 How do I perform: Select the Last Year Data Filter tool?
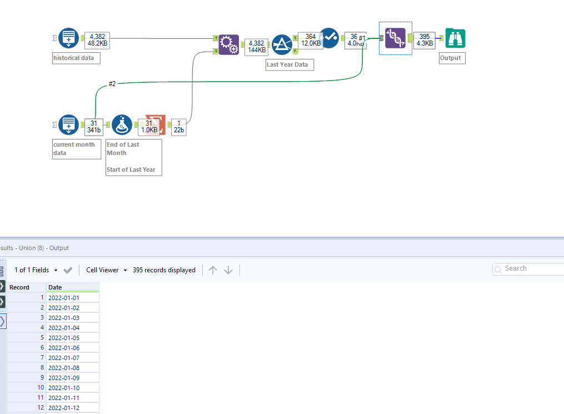282,44
